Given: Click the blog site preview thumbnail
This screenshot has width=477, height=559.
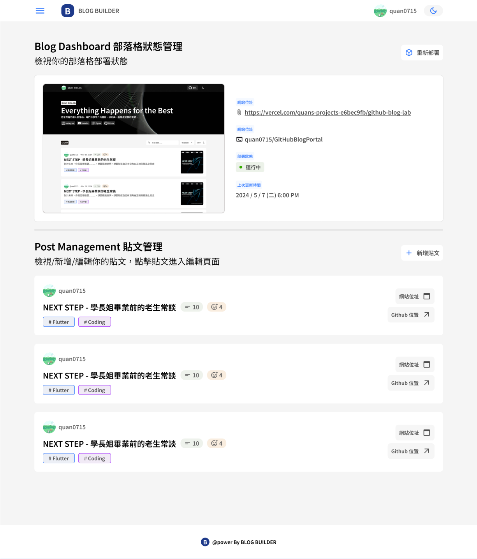Looking at the screenshot, I should (x=134, y=148).
